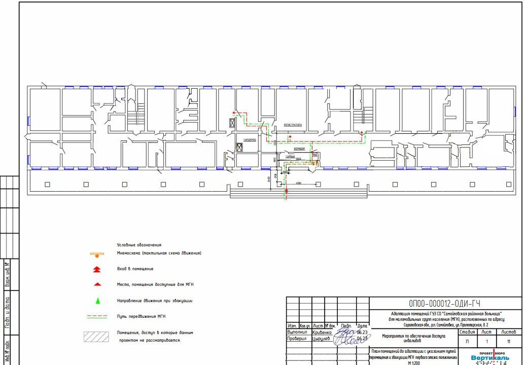This screenshot has height=365, width=524.
Task: Click the crossed-box symbol inside Гардероб room
Action: (239, 147)
